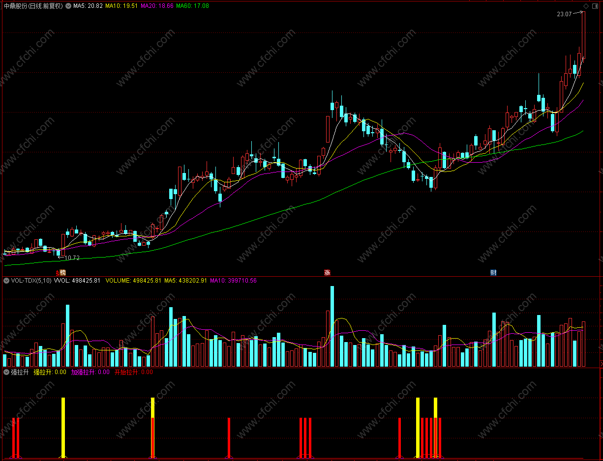
Task: Click the 23.07 high price label
Action: [564, 14]
